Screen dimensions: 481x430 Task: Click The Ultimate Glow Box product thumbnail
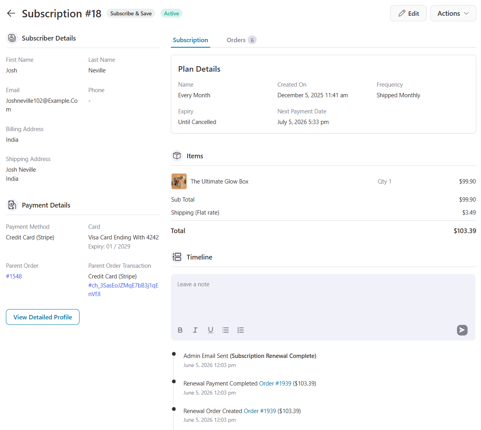[179, 182]
